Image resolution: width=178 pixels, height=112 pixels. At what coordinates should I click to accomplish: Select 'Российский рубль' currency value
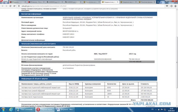click(x=69, y=50)
